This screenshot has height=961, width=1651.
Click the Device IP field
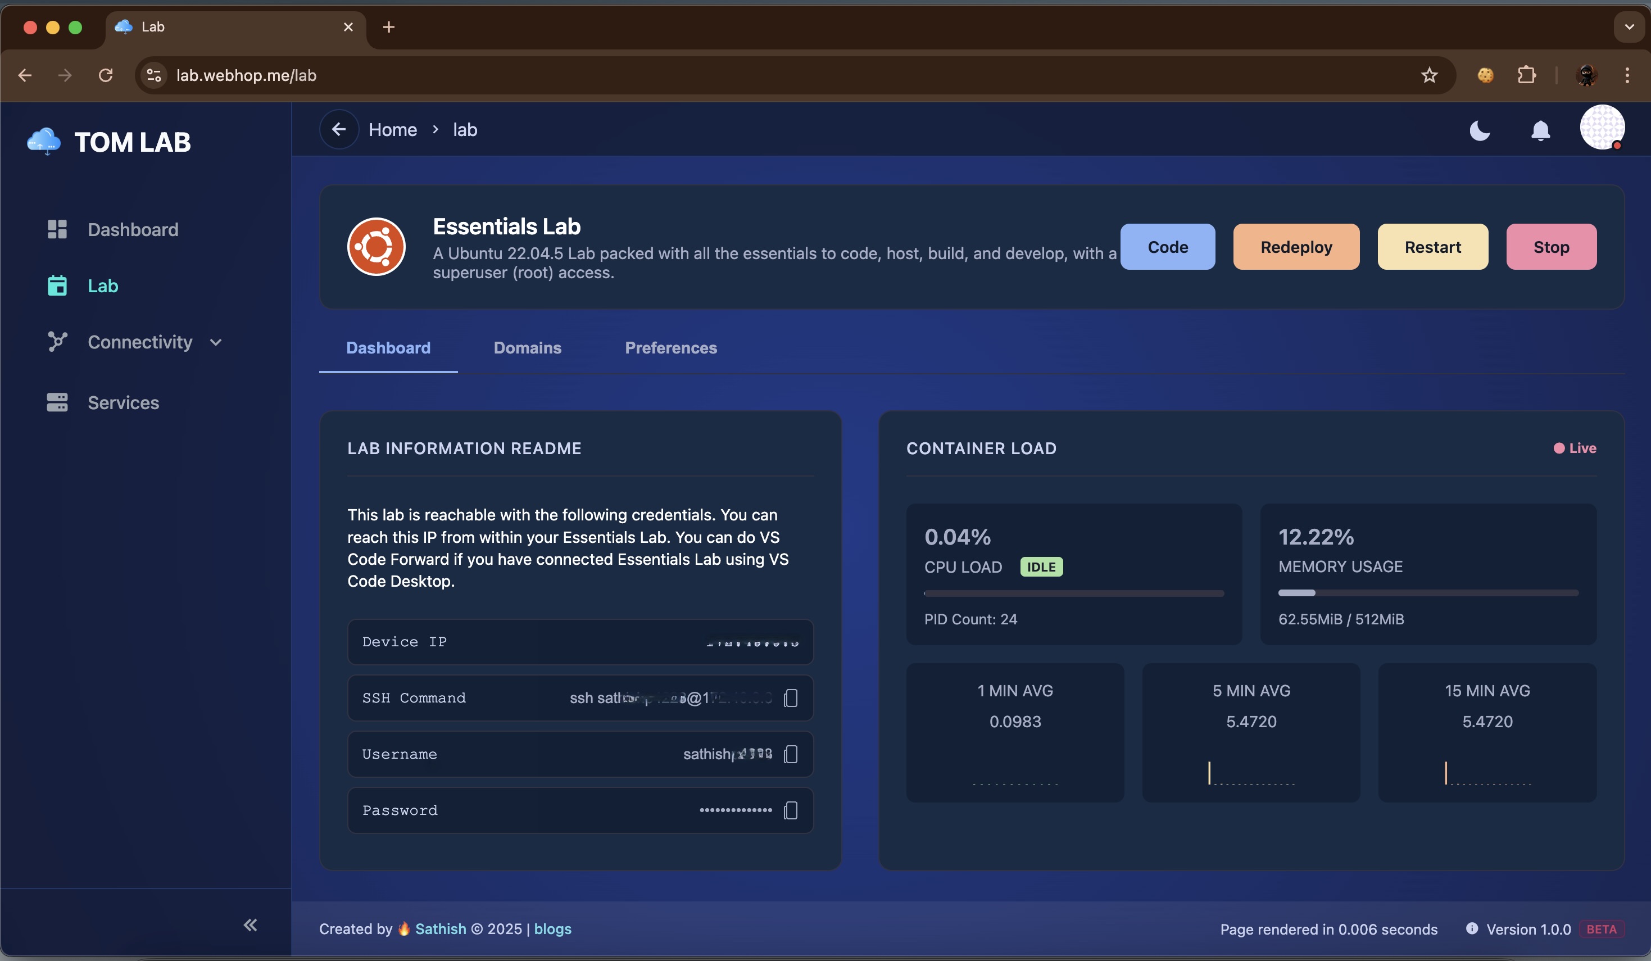tap(580, 642)
